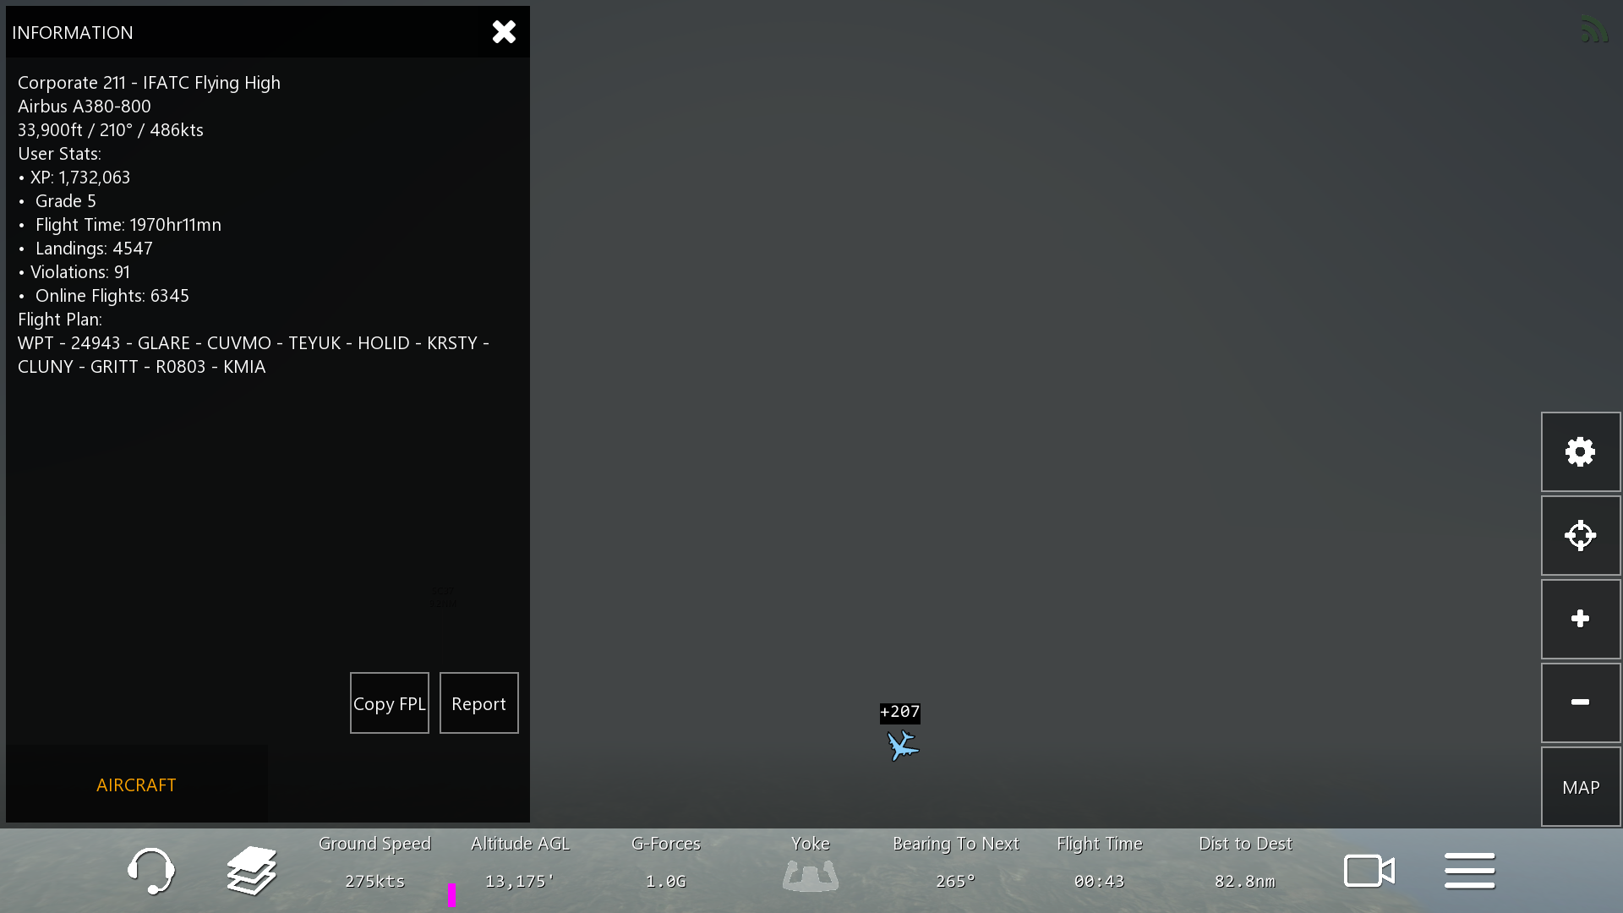The width and height of the screenshot is (1623, 913).
Task: Open ATC headset communication menu
Action: click(x=150, y=871)
